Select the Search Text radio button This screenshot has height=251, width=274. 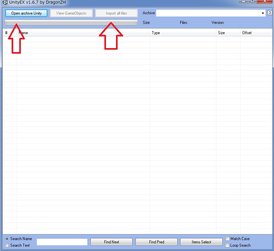pyautogui.click(x=7, y=245)
